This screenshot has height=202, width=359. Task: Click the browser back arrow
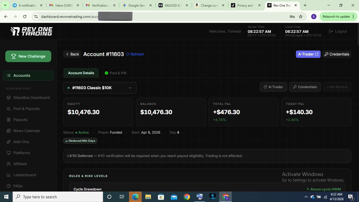6,16
